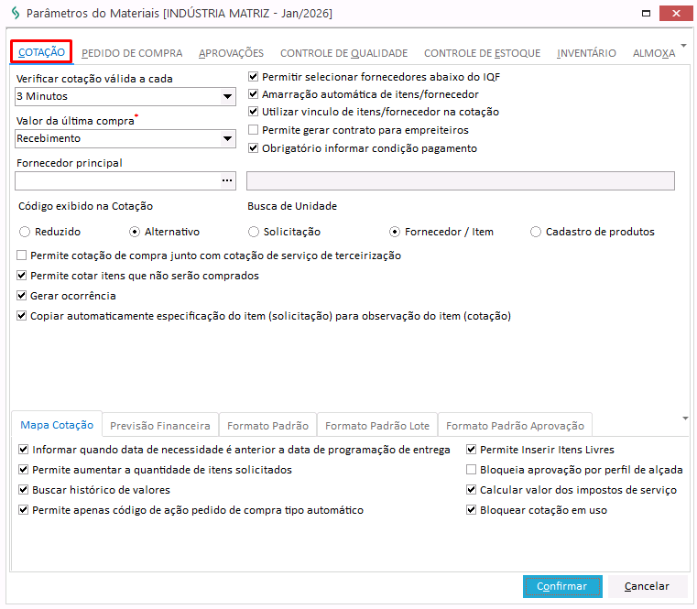The height and width of the screenshot is (609, 697).
Task: Show more top tabs via overflow arrow
Action: pyautogui.click(x=683, y=46)
